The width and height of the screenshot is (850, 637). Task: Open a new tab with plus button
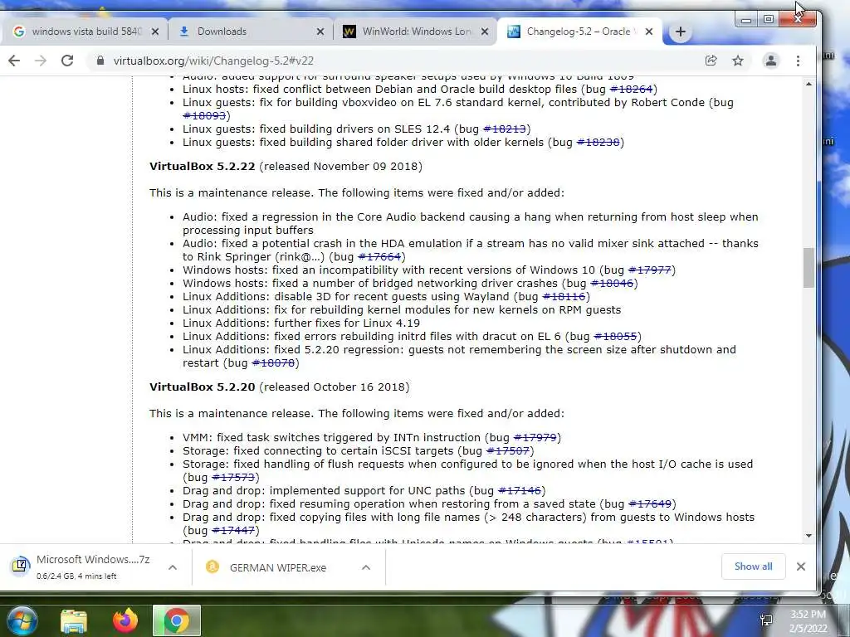tap(681, 32)
